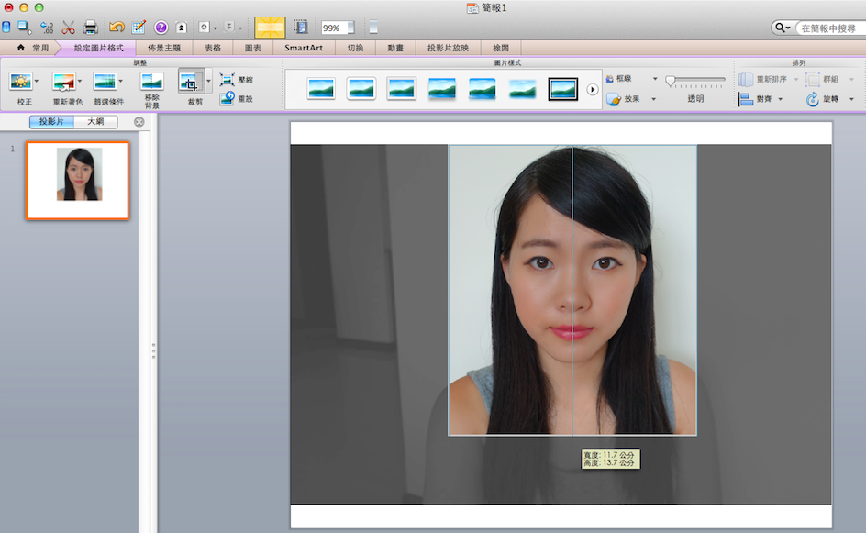Switch to the Home (常用) tab
The image size is (866, 533).
(x=33, y=48)
